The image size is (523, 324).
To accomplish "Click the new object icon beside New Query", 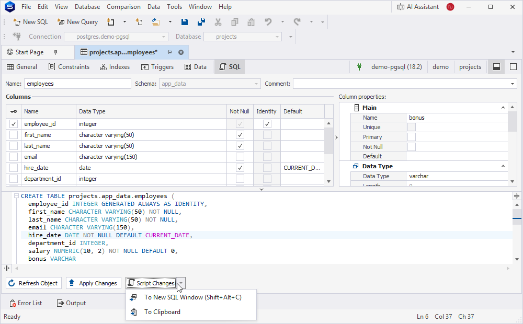I will 110,22.
